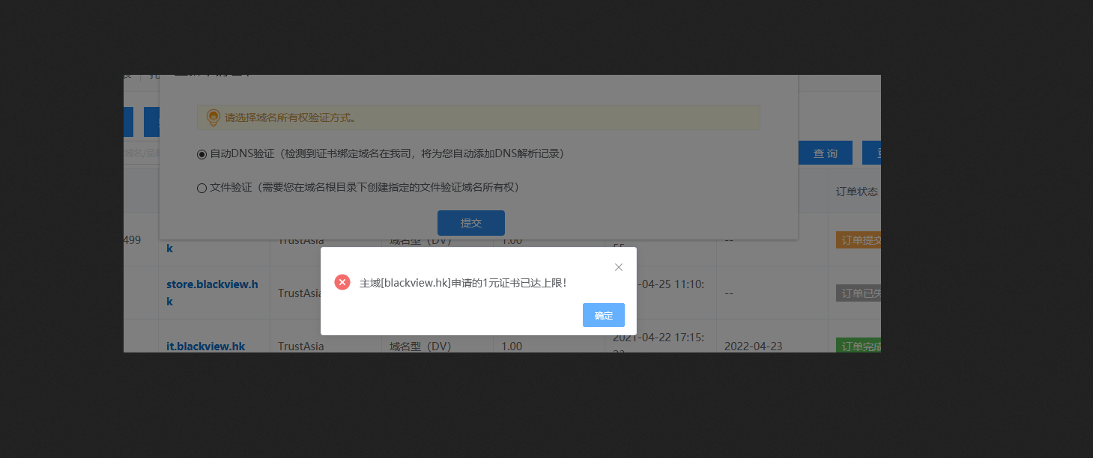Select 自动DNS验证 radio option
The width and height of the screenshot is (1093, 458).
click(x=202, y=154)
